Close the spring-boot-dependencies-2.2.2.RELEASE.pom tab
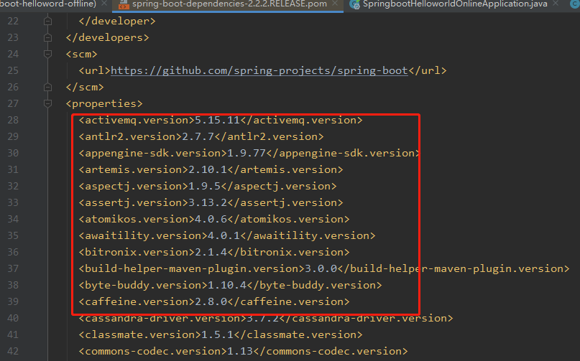Screen dimensions: 580x361 335,4
